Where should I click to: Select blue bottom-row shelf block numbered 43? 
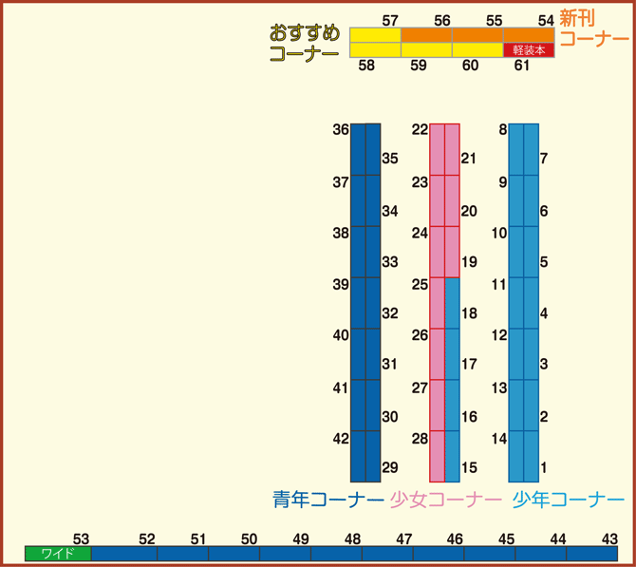(x=591, y=553)
